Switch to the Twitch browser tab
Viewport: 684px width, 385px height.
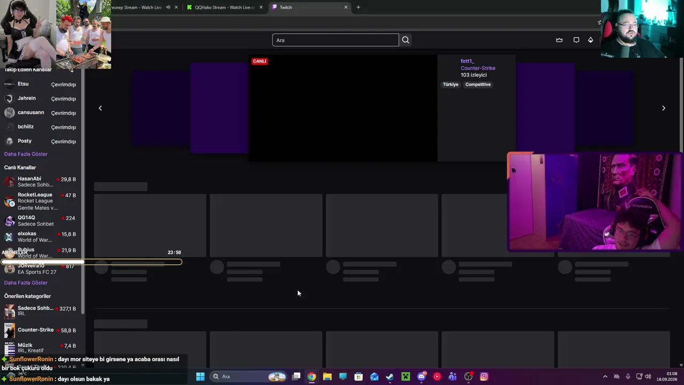[x=309, y=7]
